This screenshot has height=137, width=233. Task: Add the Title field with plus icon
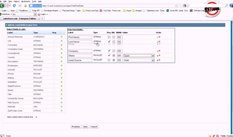61,94
